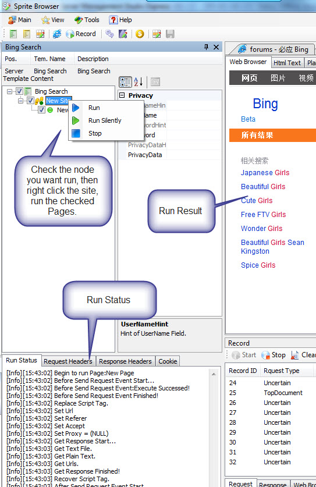Open the Main menu
This screenshot has width=316, height=487.
point(20,20)
